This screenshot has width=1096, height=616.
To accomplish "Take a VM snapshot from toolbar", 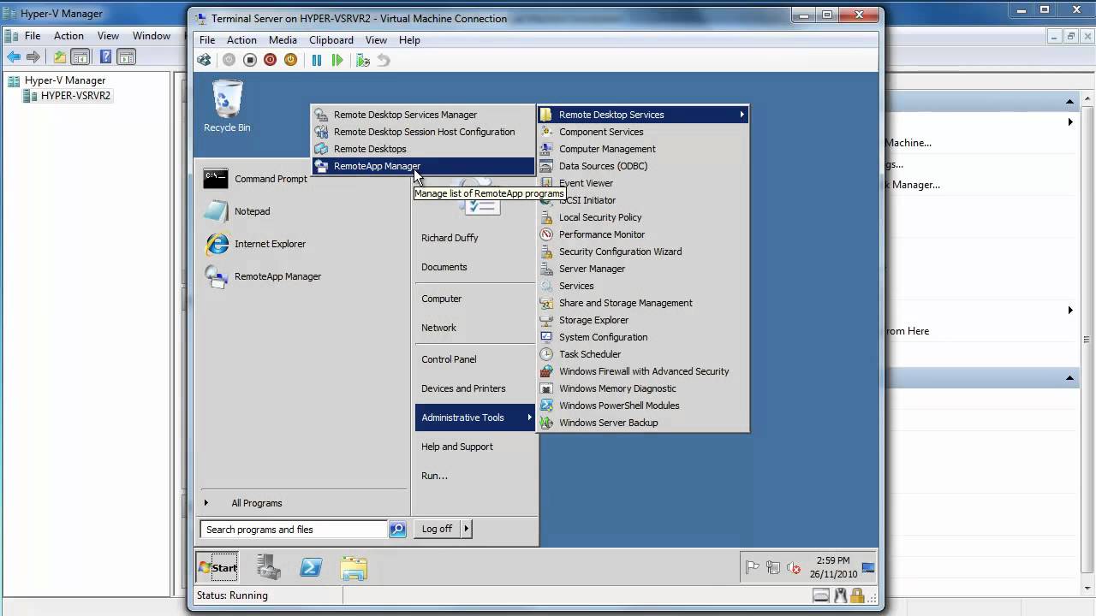I will (363, 60).
